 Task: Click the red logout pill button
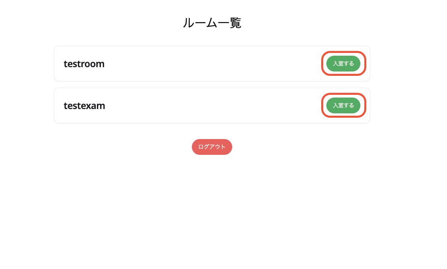(212, 147)
